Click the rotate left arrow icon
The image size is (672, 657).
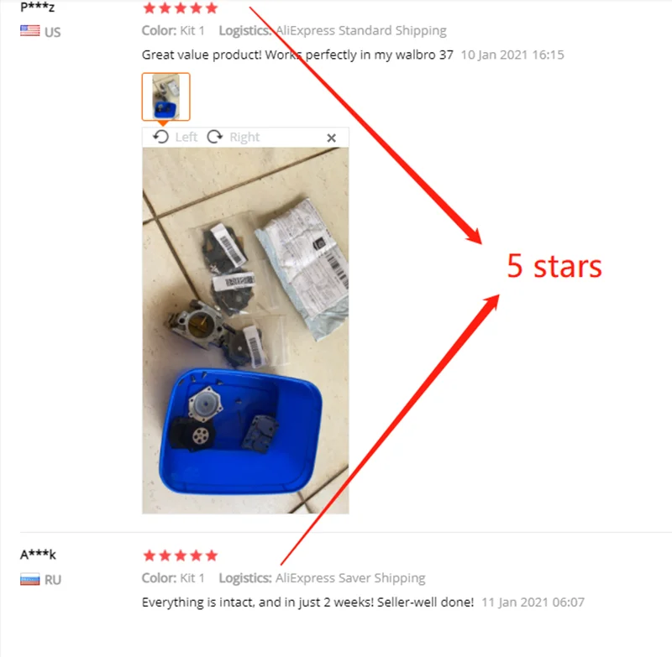click(x=160, y=137)
